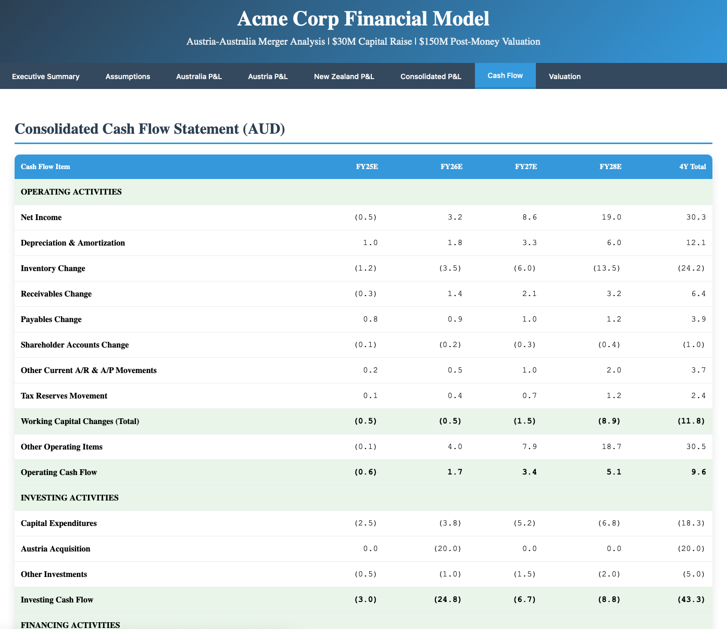727x629 pixels.
Task: Click the Net Income row label
Action: [41, 217]
